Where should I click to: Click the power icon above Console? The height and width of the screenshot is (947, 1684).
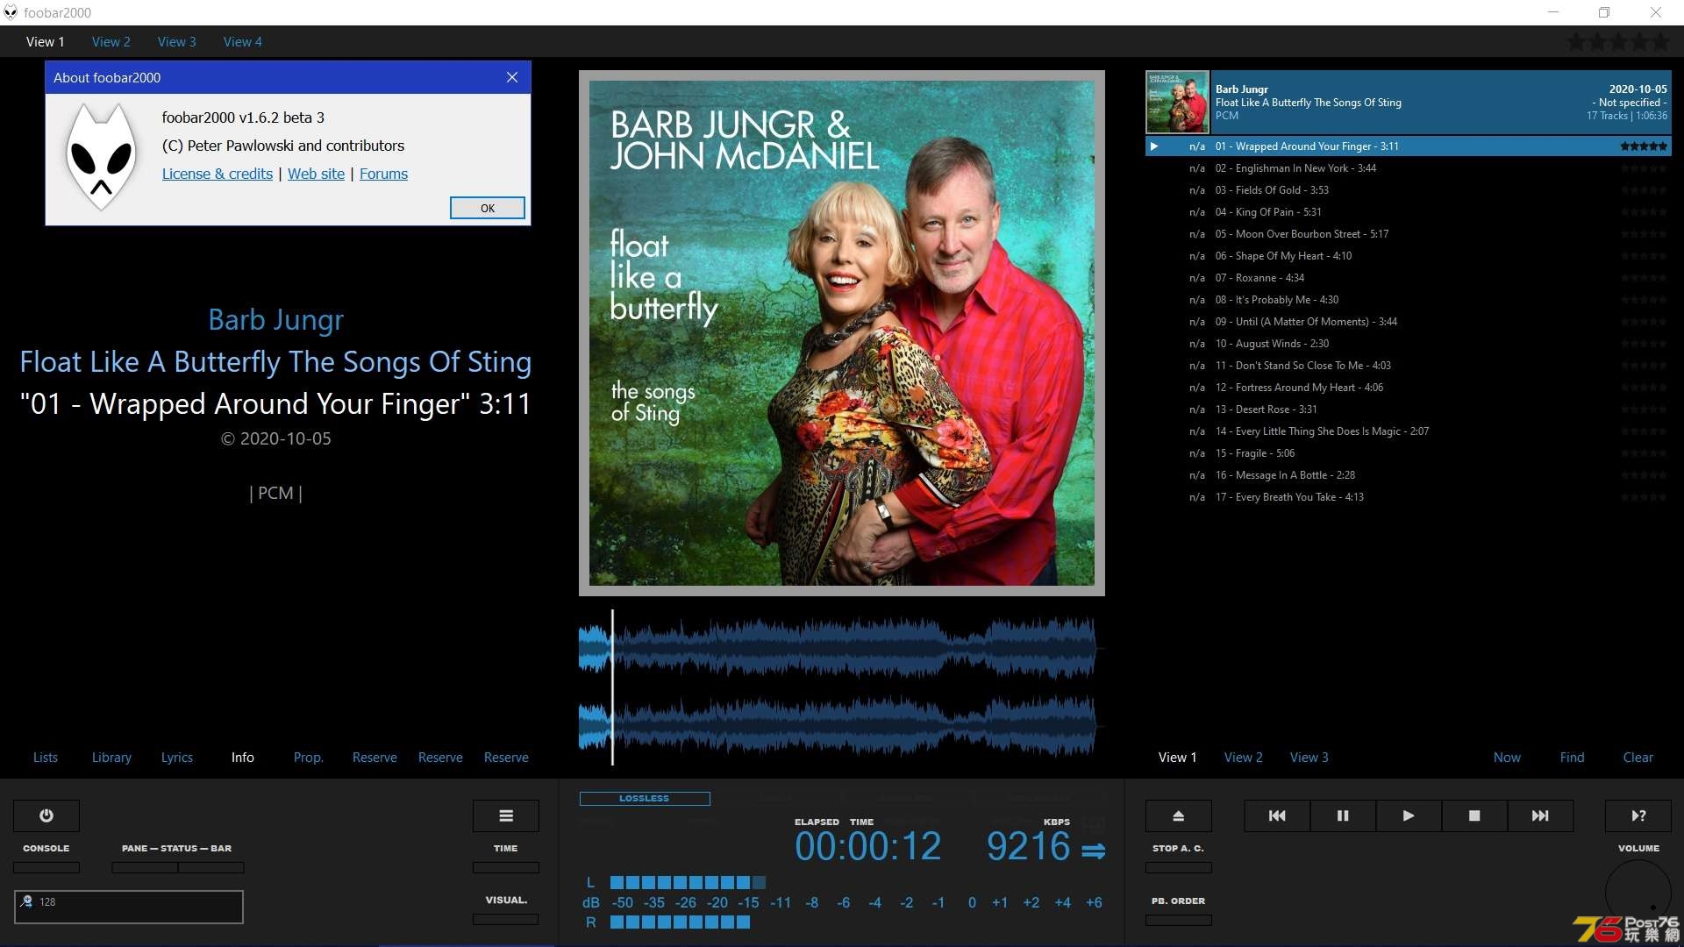tap(46, 815)
